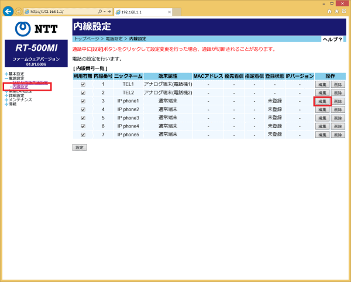Image resolution: width=351 pixels, height=282 pixels.
Task: Toggle the checkbox for IP phone3 row
Action: (x=83, y=118)
